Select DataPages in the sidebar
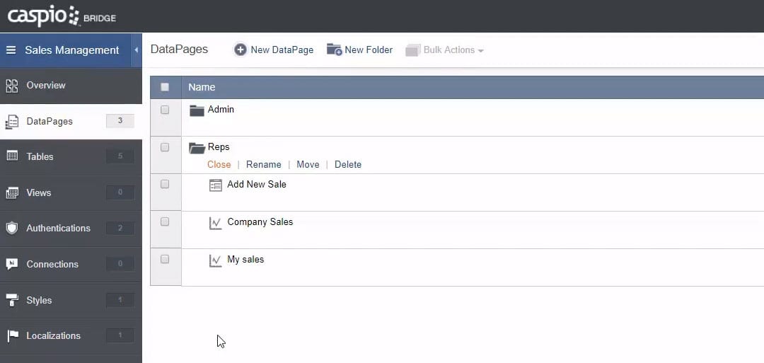The image size is (764, 363). [50, 121]
